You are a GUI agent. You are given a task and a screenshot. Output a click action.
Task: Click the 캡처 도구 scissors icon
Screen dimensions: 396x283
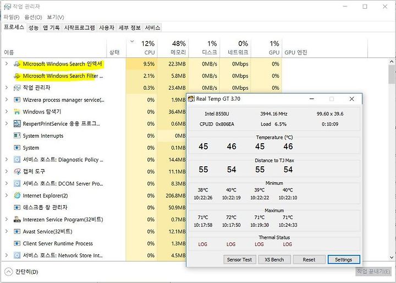click(x=17, y=171)
